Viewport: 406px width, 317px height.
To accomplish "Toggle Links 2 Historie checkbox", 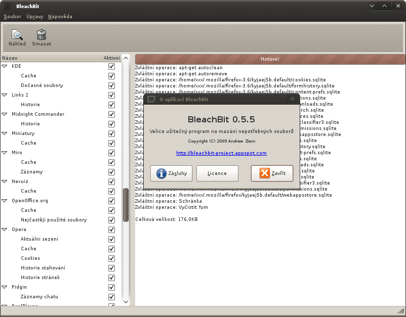I will click(x=111, y=105).
